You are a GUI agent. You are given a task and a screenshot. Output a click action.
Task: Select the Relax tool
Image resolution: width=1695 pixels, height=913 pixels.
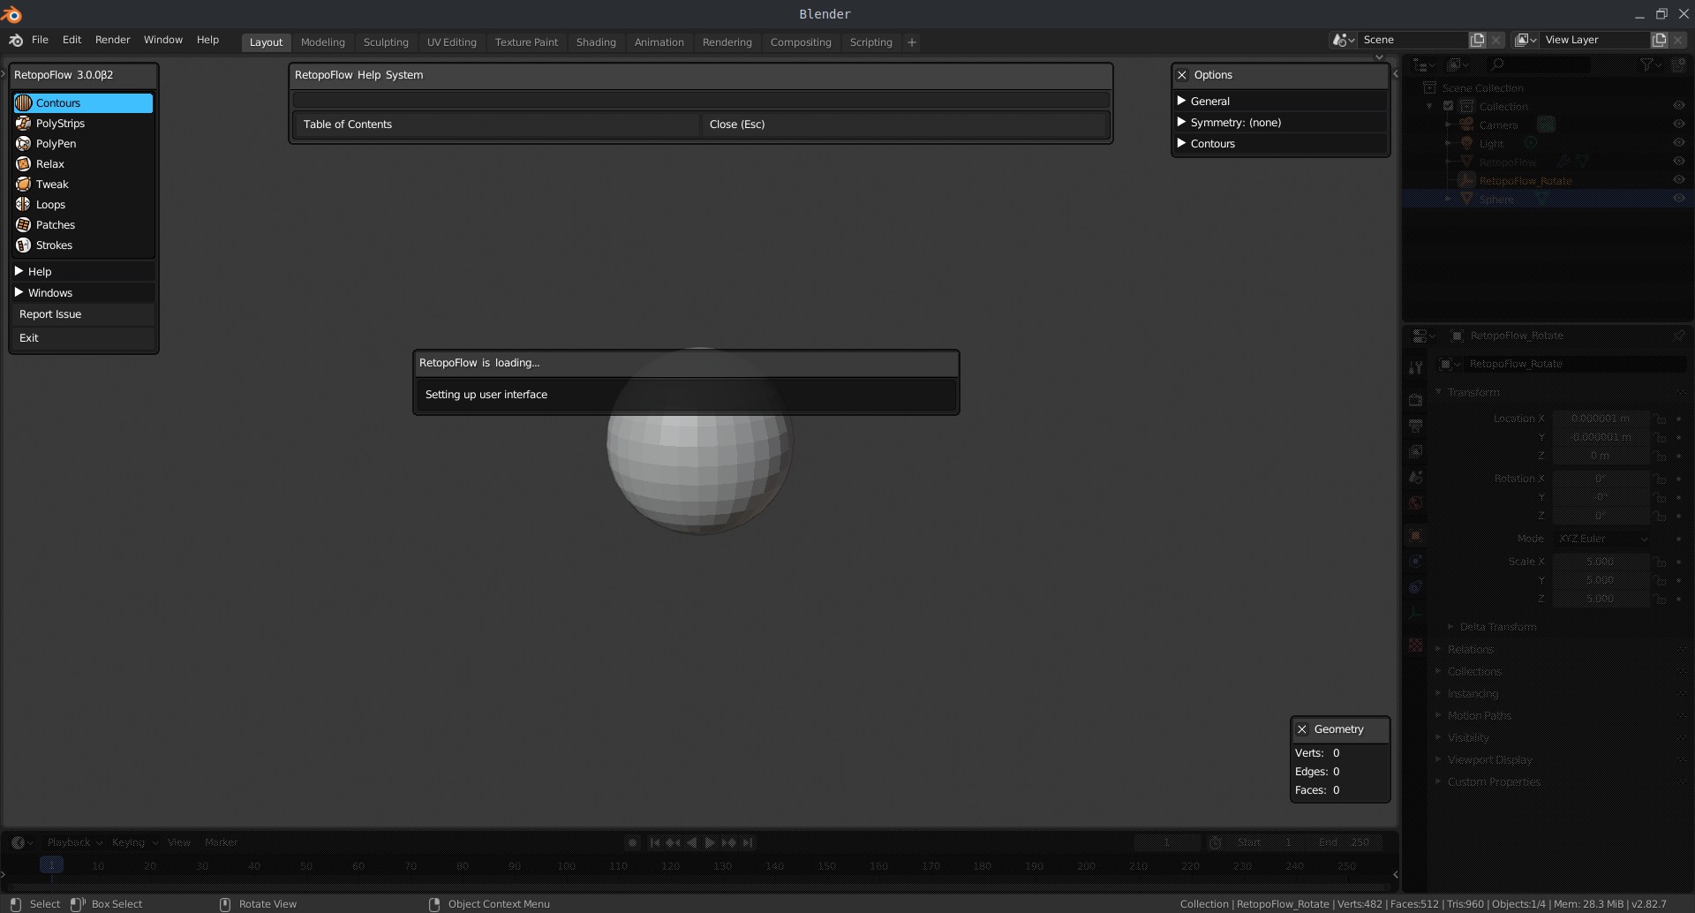pyautogui.click(x=83, y=164)
